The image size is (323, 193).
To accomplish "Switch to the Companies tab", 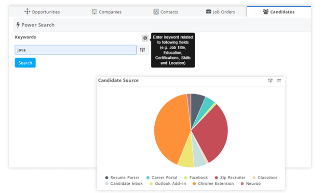I will click(107, 12).
